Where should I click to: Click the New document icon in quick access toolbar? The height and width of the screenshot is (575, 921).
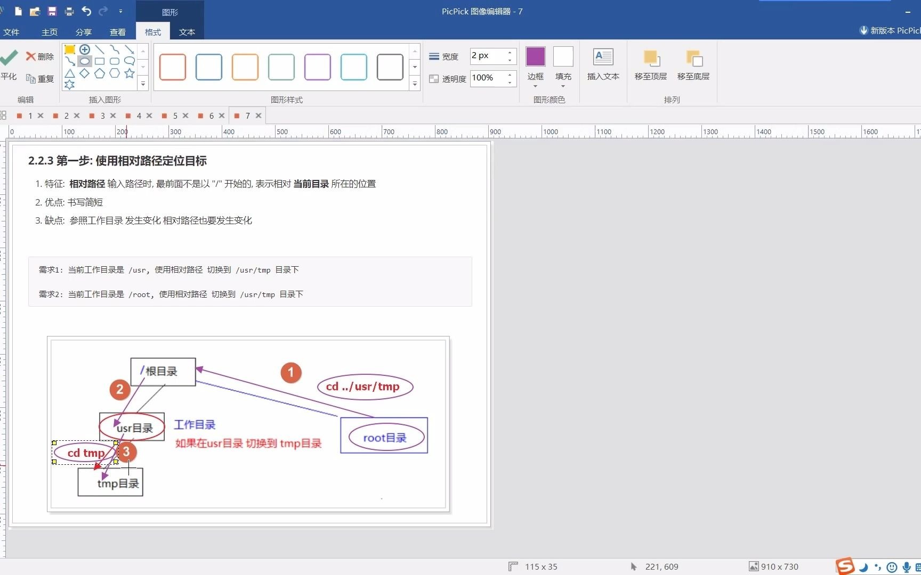pyautogui.click(x=19, y=11)
